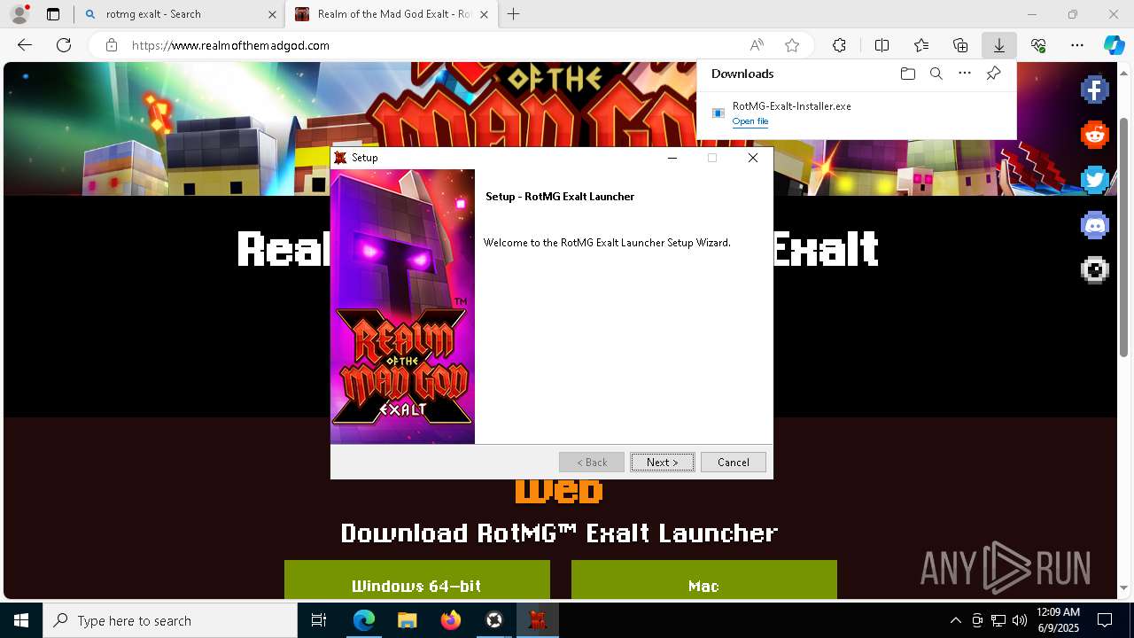Image resolution: width=1134 pixels, height=638 pixels.
Task: Open Firefox from the taskbar
Action: pos(451,620)
